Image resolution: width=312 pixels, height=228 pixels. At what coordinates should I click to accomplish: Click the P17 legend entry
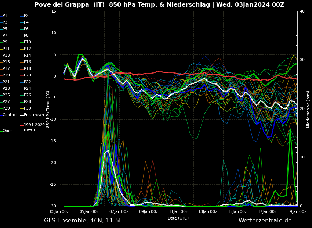pos(6,68)
